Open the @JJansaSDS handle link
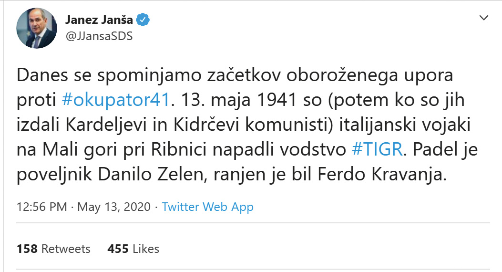Viewport: 502px width, 272px height. 98,36
